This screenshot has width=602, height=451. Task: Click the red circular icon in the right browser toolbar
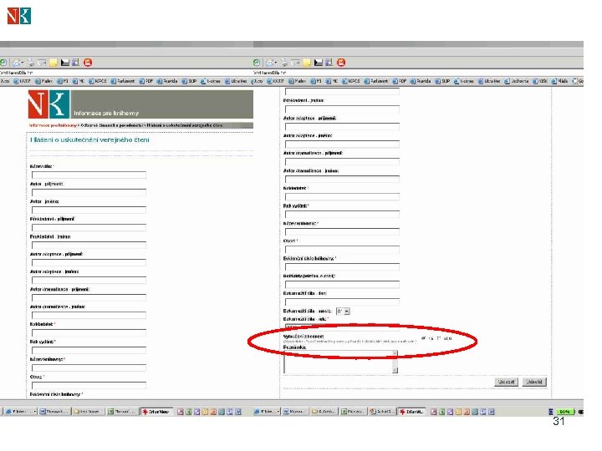pyautogui.click(x=341, y=63)
